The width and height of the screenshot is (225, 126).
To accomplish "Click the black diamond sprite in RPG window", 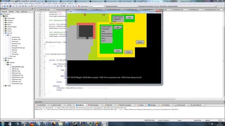I will click(x=104, y=15).
